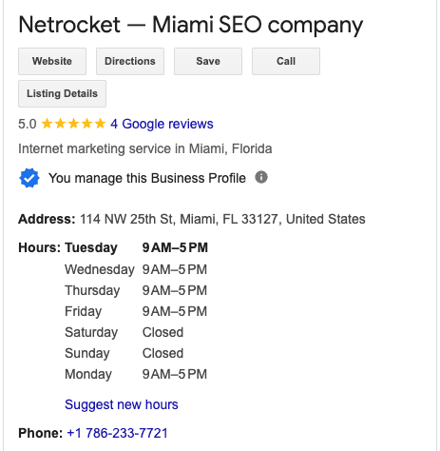This screenshot has width=440, height=451.
Task: Dial the +1 786-233-7721 phone link
Action: pos(117,433)
